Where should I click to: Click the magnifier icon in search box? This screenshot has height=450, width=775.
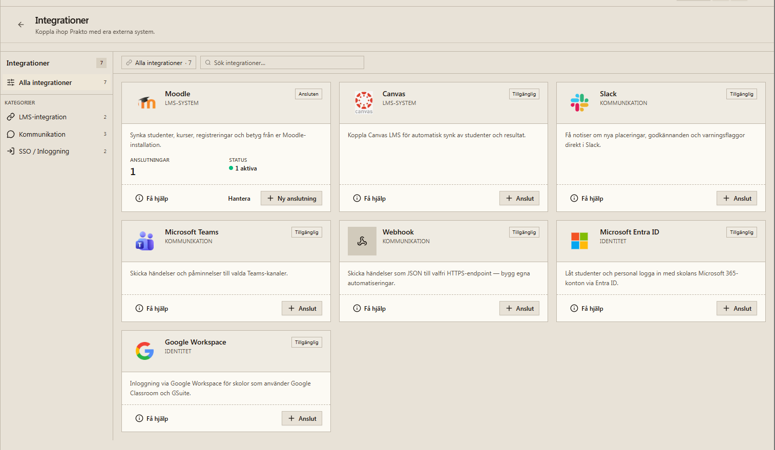[x=208, y=63]
